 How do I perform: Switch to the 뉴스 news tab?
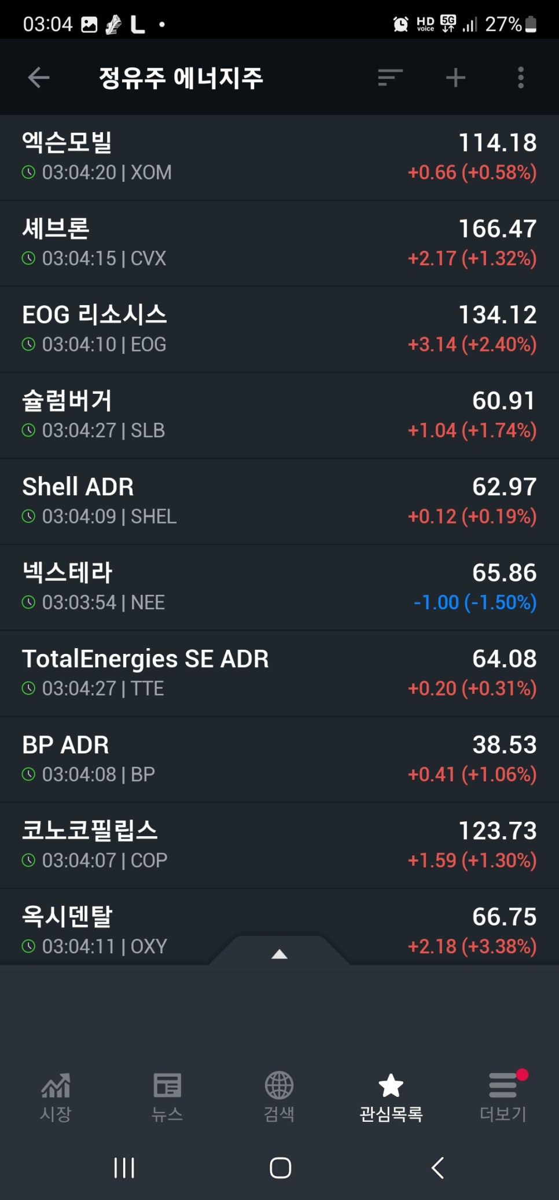(167, 1097)
